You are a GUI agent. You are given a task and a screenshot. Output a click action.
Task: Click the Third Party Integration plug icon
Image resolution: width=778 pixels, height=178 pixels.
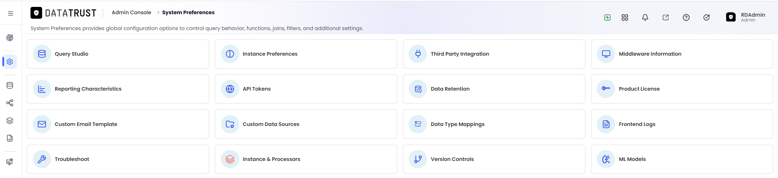[x=418, y=54]
